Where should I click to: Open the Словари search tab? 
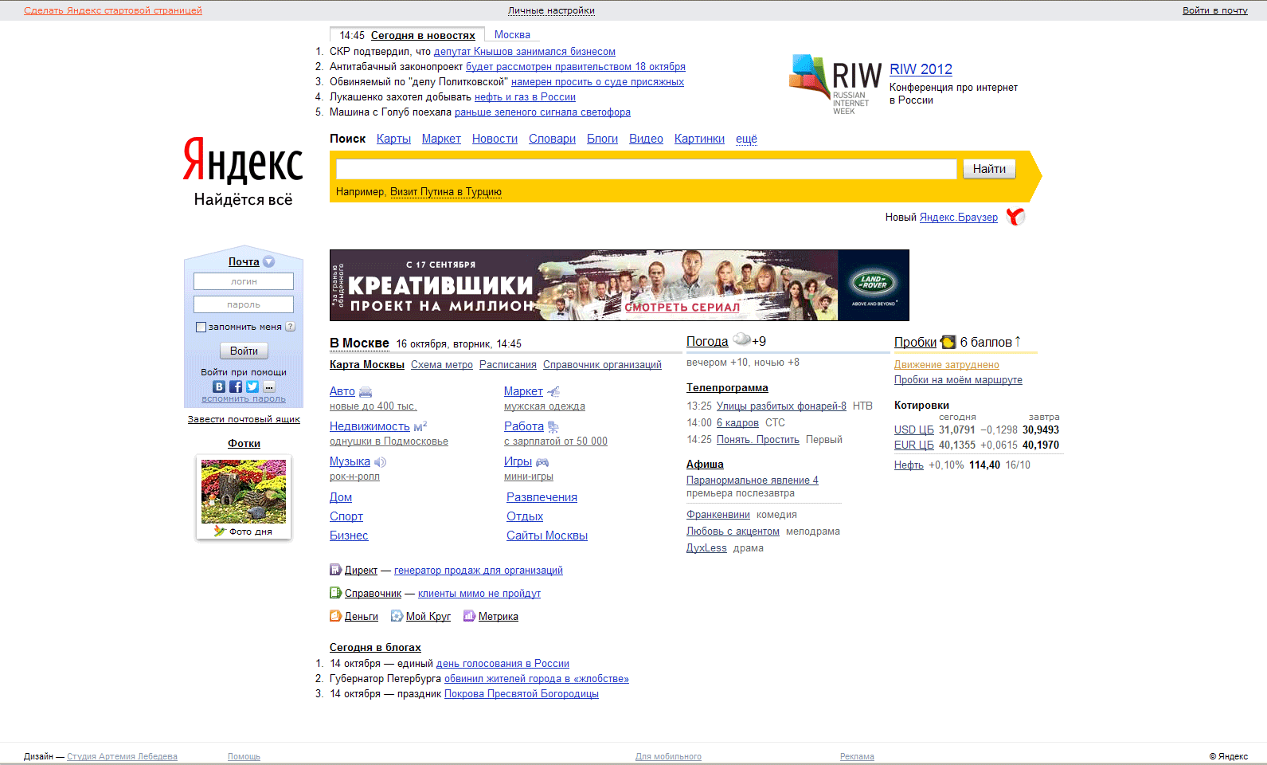(x=552, y=139)
